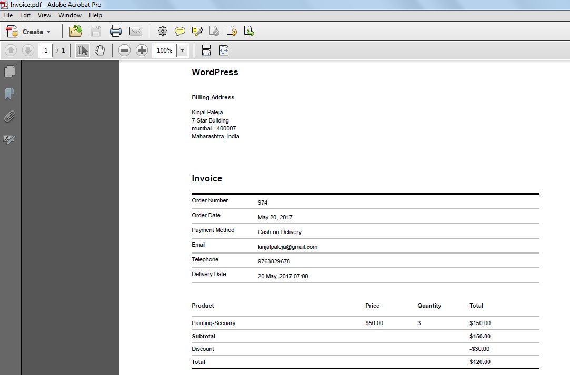Click the Invoice heading
The height and width of the screenshot is (375, 570).
(207, 178)
